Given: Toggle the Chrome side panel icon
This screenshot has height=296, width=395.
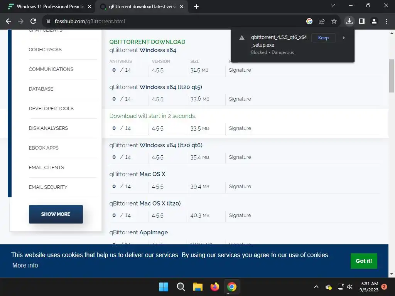Looking at the screenshot, I should point(362,22).
